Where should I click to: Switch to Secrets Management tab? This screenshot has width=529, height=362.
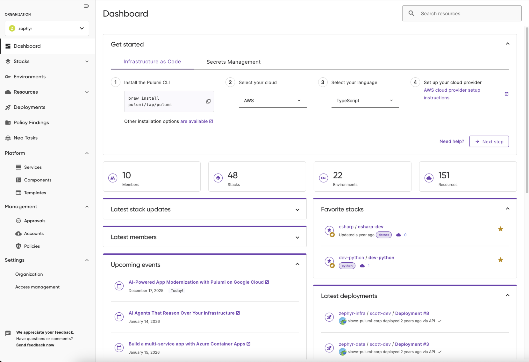233,62
